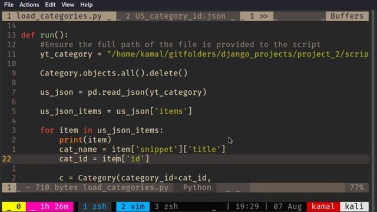Click the 'c = Category(category_id=cat_id,' line
The image size is (377, 212).
tap(135, 178)
